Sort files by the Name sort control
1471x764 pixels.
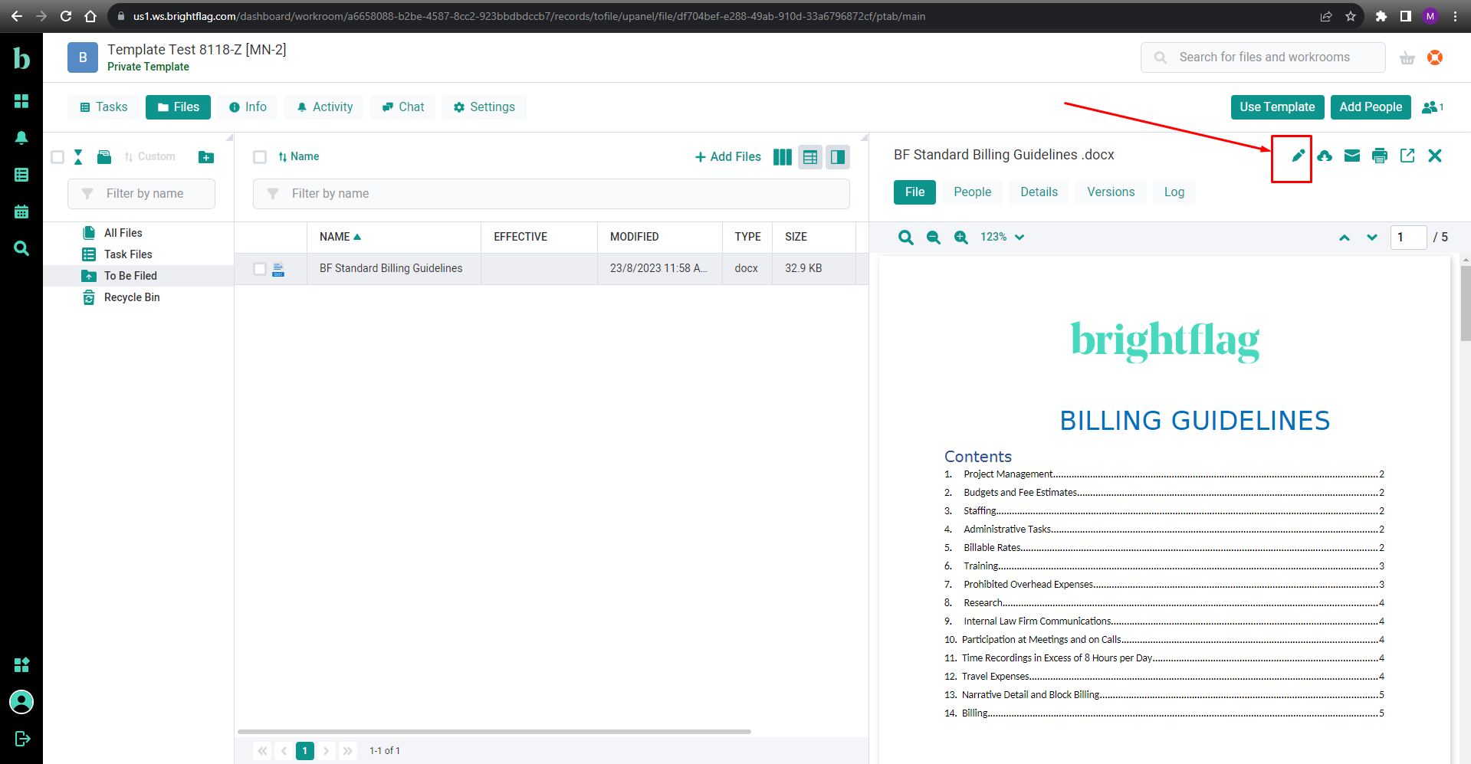299,156
